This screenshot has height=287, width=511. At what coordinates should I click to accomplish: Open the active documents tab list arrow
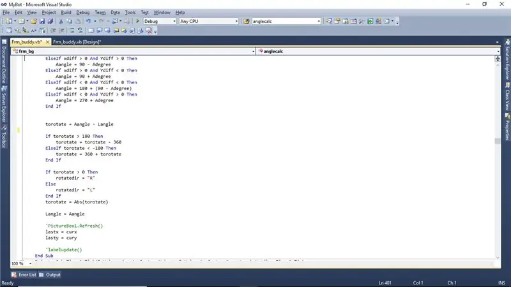497,42
